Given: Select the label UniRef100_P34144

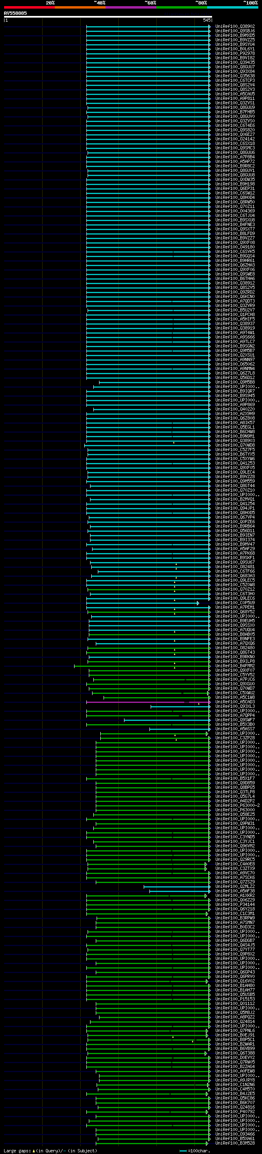Looking at the screenshot, I should coord(235,904).
